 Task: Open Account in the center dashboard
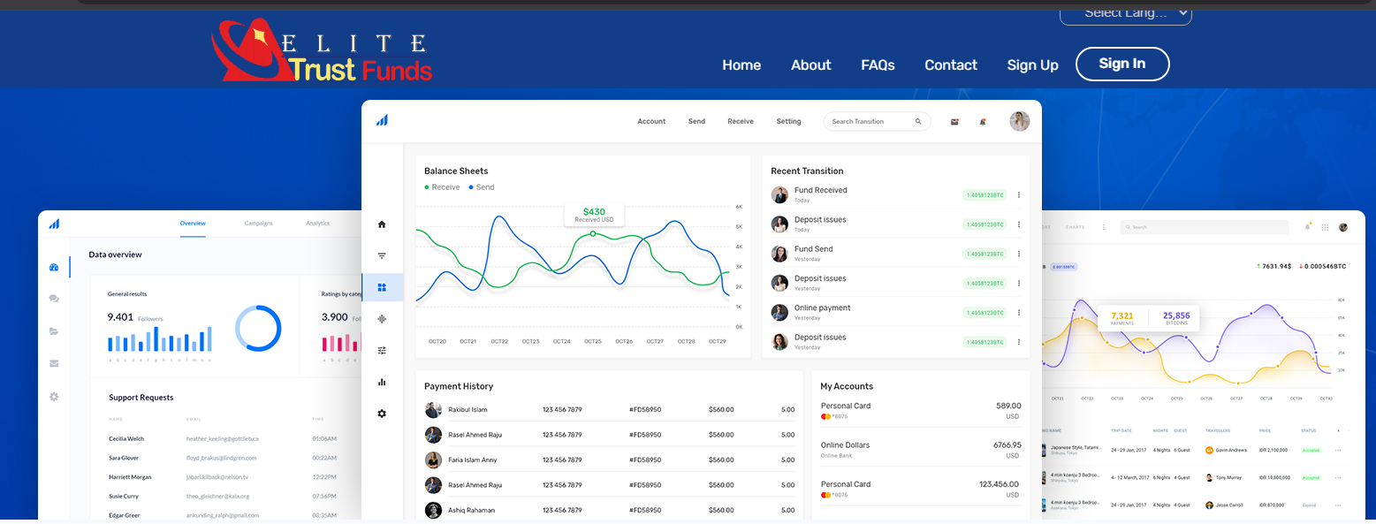click(651, 121)
